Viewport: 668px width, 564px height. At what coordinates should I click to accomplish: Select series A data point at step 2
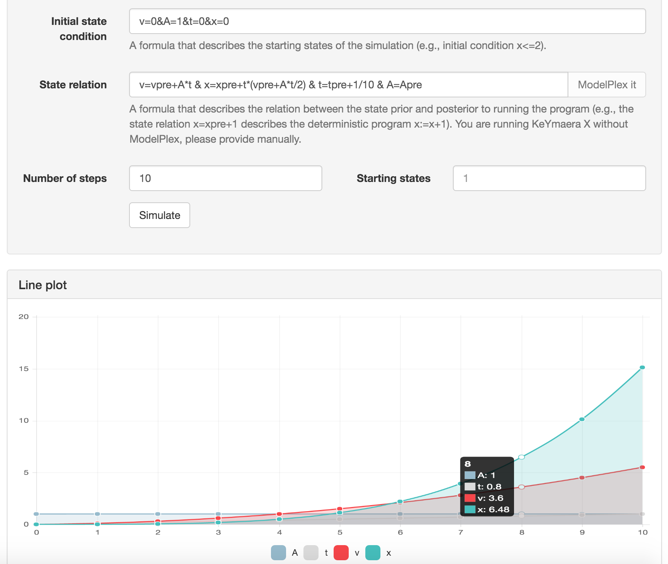(158, 514)
